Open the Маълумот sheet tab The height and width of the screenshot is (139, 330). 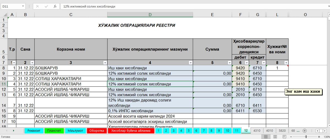tap(75, 130)
